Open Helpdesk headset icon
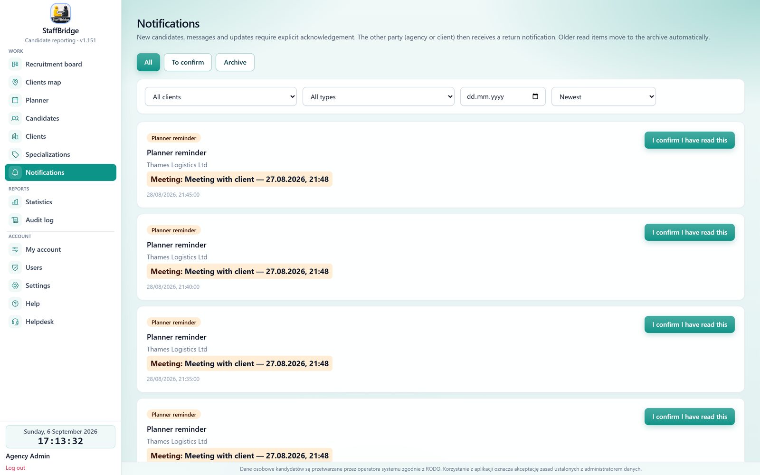The width and height of the screenshot is (760, 475). [x=15, y=322]
